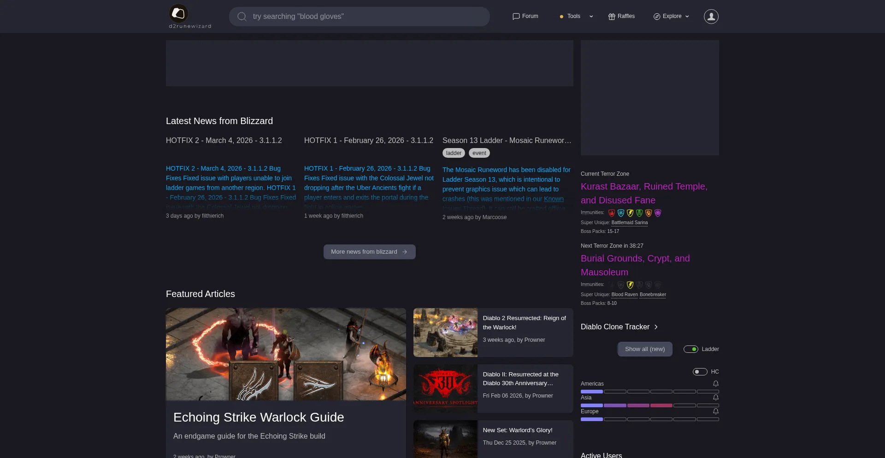Click the lightning immunity icon for Burial Grounds
Image resolution: width=885 pixels, height=458 pixels.
click(x=630, y=285)
